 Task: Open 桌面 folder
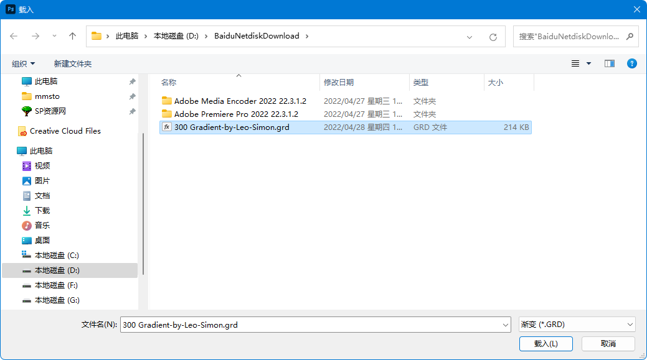(42, 240)
